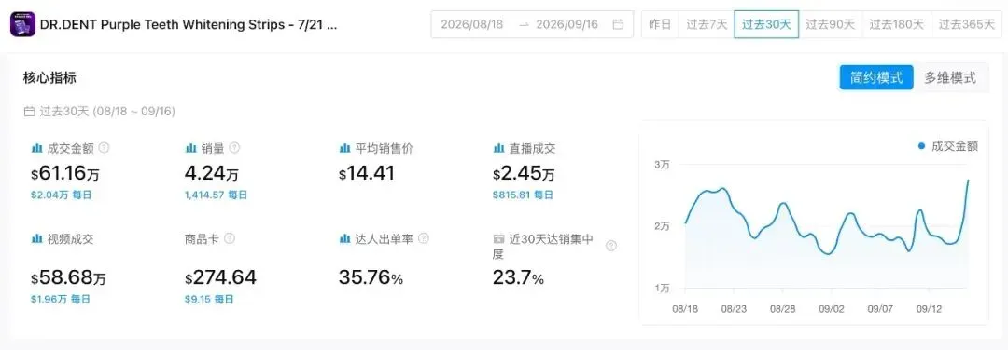Click the 1,414.57 每日 daily sales text

point(216,195)
